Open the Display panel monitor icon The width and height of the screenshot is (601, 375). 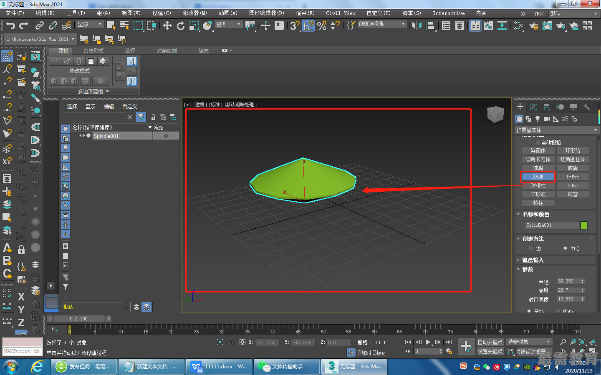click(x=573, y=107)
